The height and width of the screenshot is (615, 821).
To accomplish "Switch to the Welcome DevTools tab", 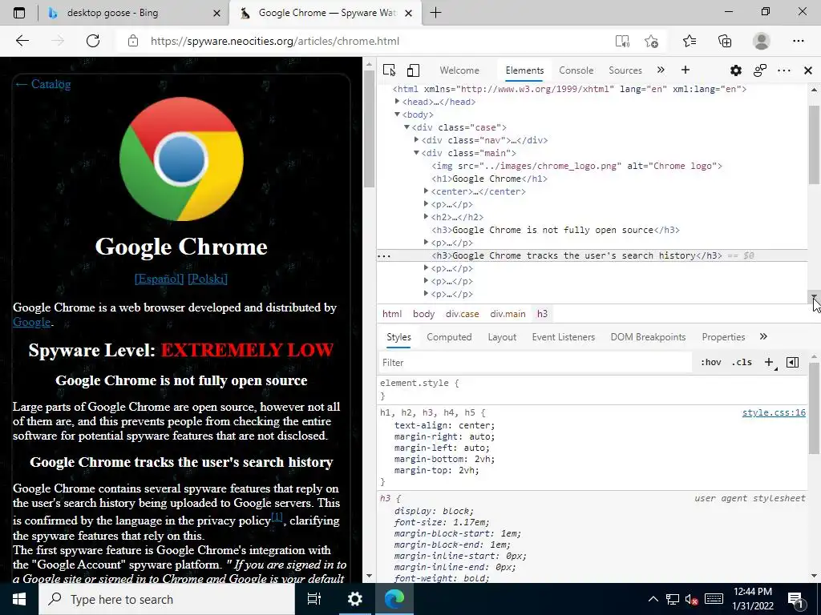I will 459,70.
